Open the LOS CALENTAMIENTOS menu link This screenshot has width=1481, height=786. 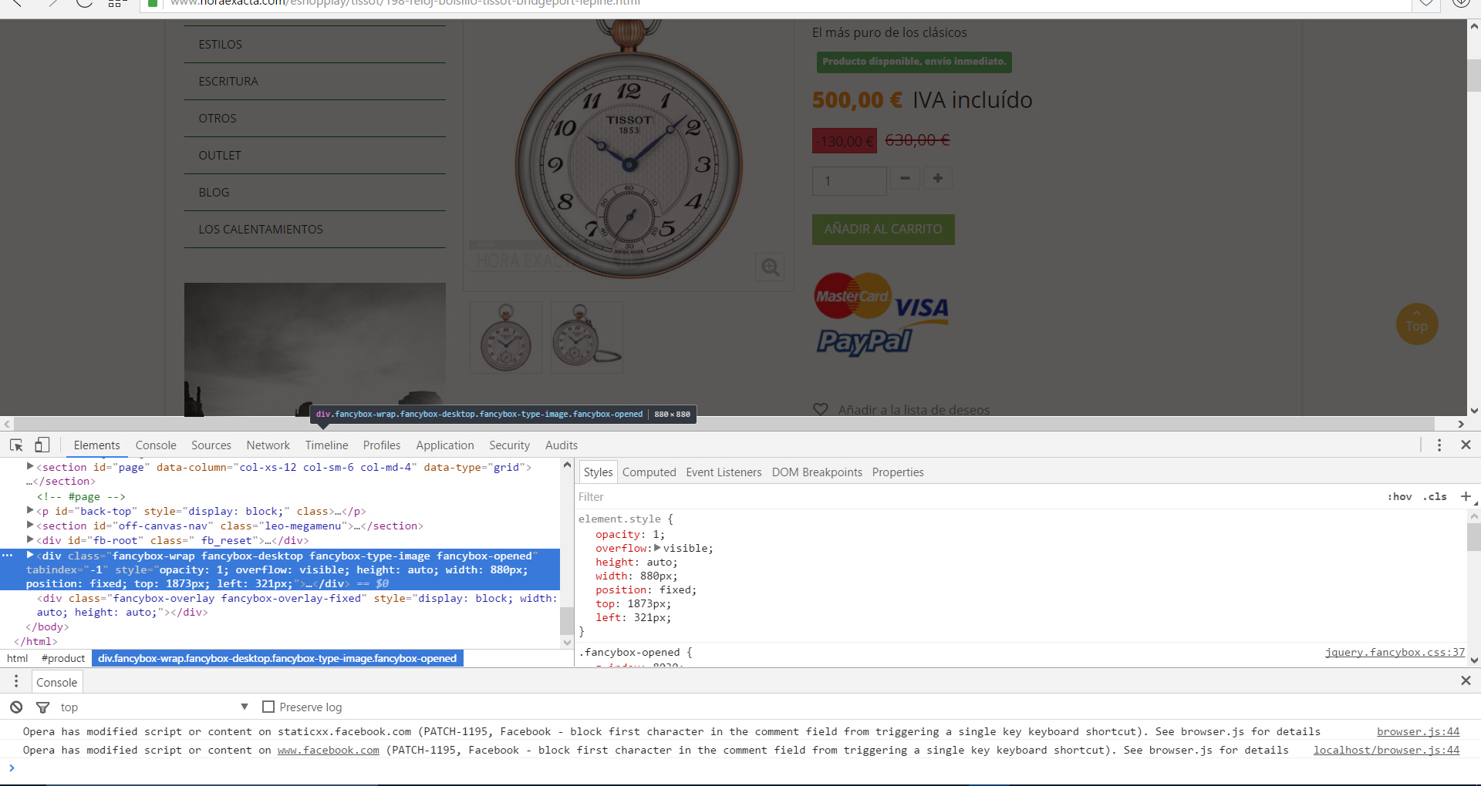(261, 230)
